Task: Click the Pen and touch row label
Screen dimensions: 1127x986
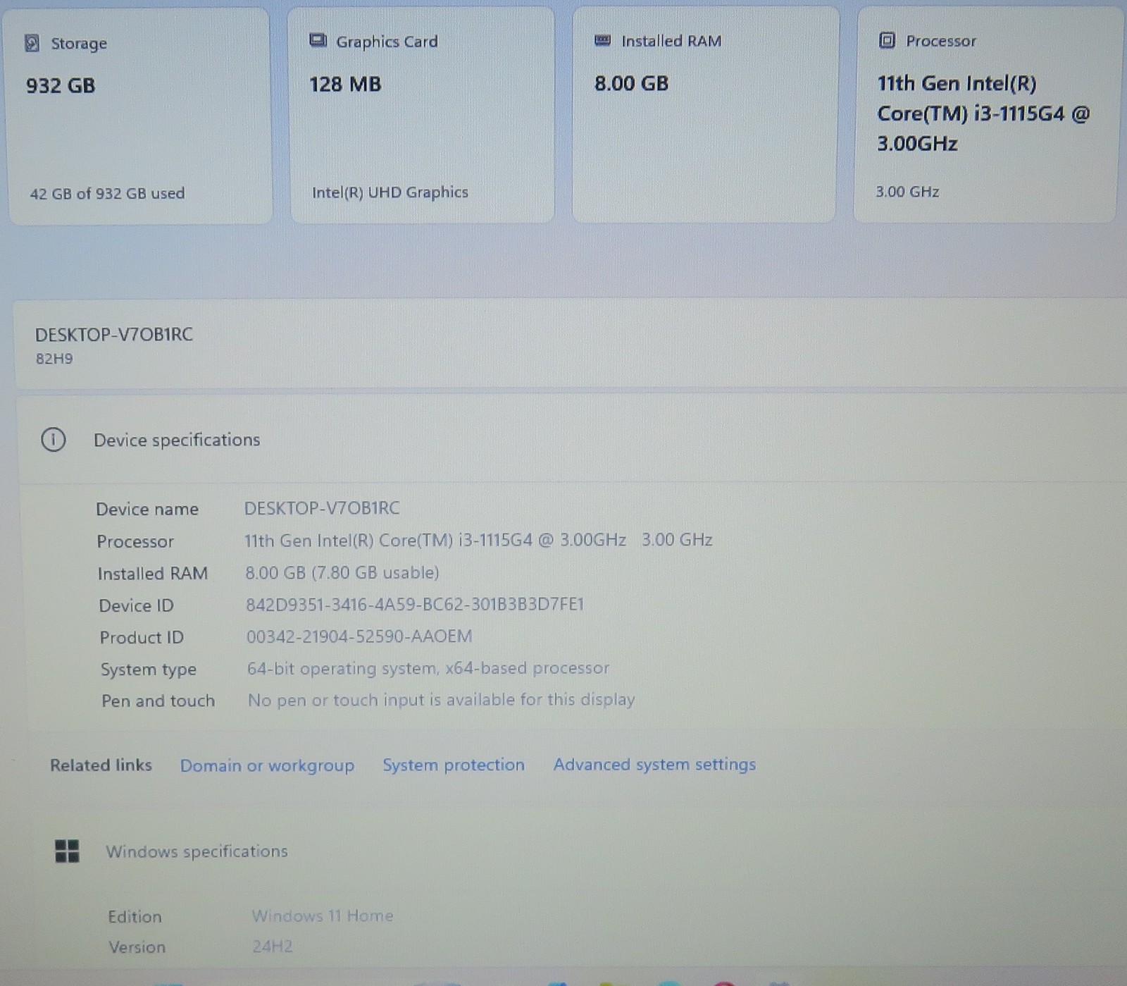Action: pos(158,701)
